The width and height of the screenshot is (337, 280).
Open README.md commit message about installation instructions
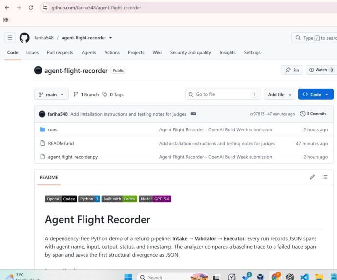(217, 144)
